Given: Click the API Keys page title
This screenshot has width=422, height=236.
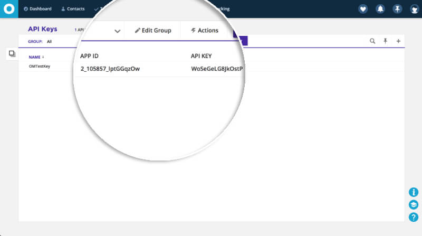Looking at the screenshot, I should 43,29.
